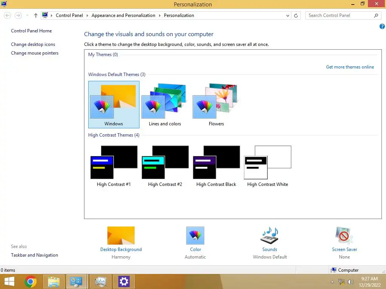This screenshot has width=386, height=289.
Task: Open Control Panel Home link
Action: coord(31,31)
